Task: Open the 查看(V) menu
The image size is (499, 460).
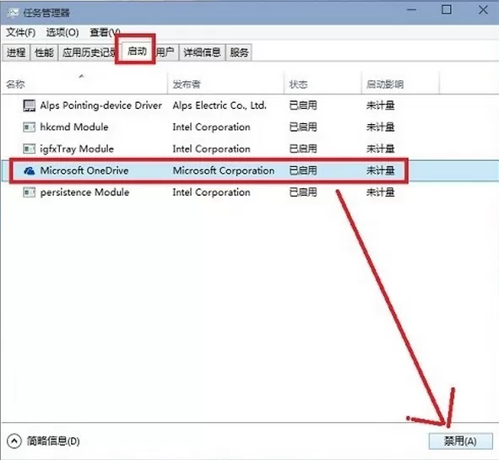Action: [105, 32]
